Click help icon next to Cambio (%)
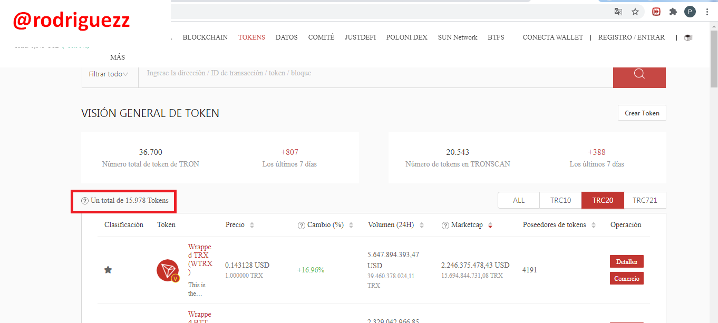Viewport: 718px width, 323px height. [x=302, y=226]
